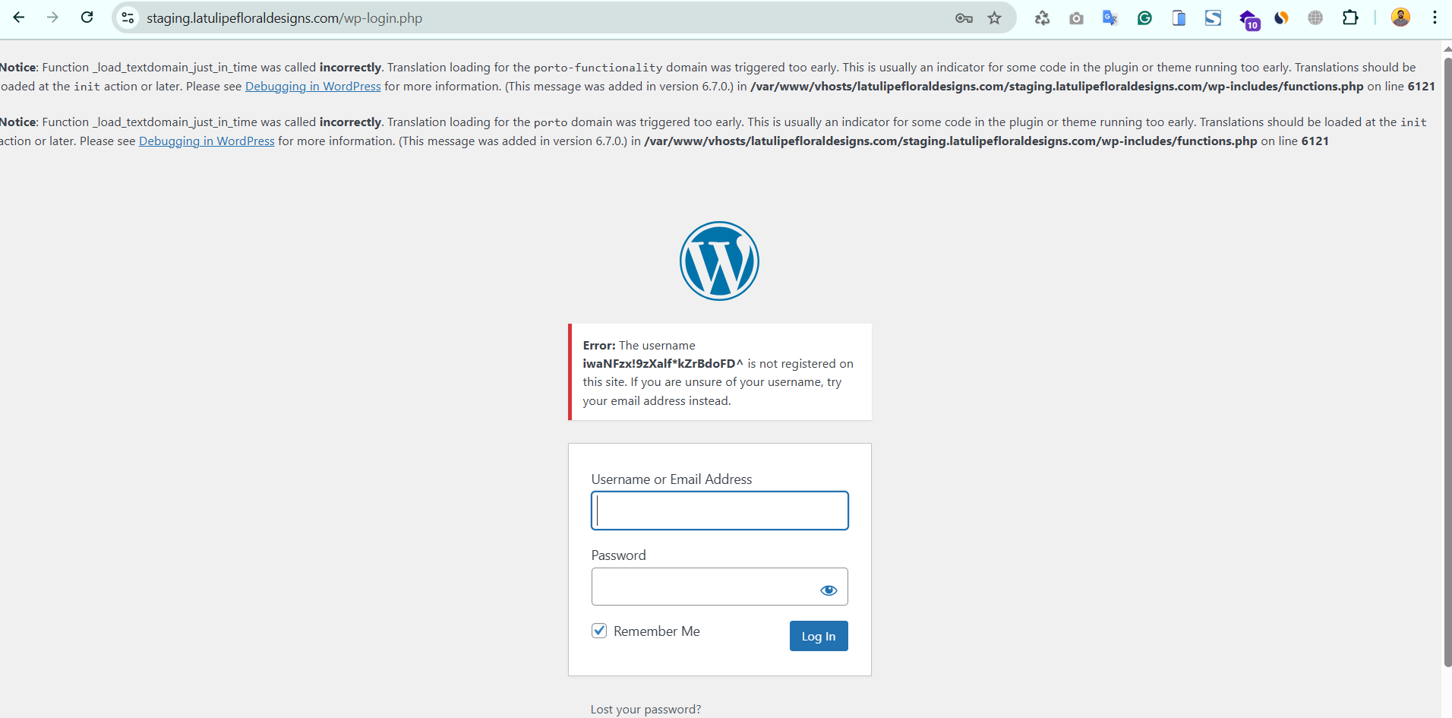
Task: Click the bold 'Error:' label
Action: 599,346
